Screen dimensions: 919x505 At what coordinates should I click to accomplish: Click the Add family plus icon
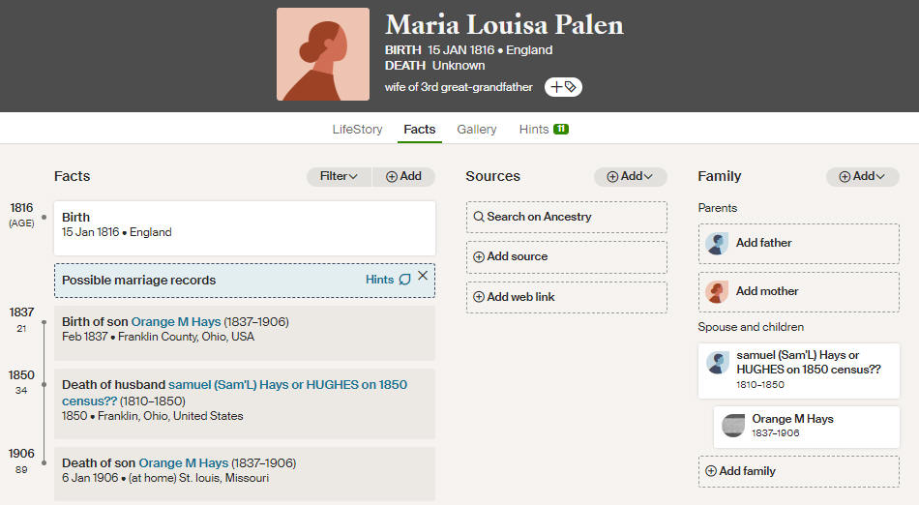(x=711, y=471)
